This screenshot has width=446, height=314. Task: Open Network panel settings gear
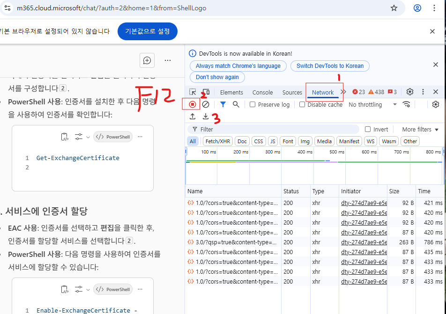[x=436, y=104]
